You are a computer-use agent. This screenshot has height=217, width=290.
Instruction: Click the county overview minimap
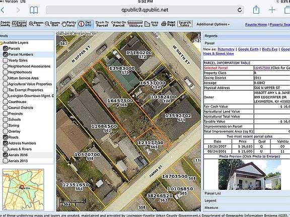[x=23, y=189]
